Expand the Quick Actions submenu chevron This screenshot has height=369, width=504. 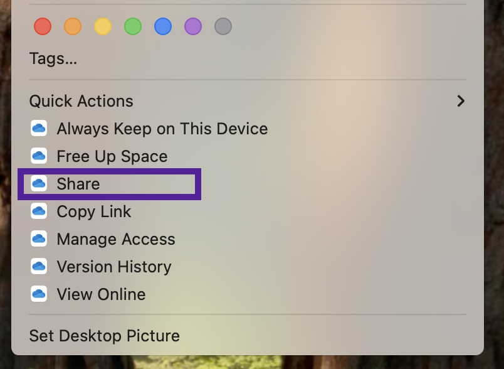click(461, 101)
